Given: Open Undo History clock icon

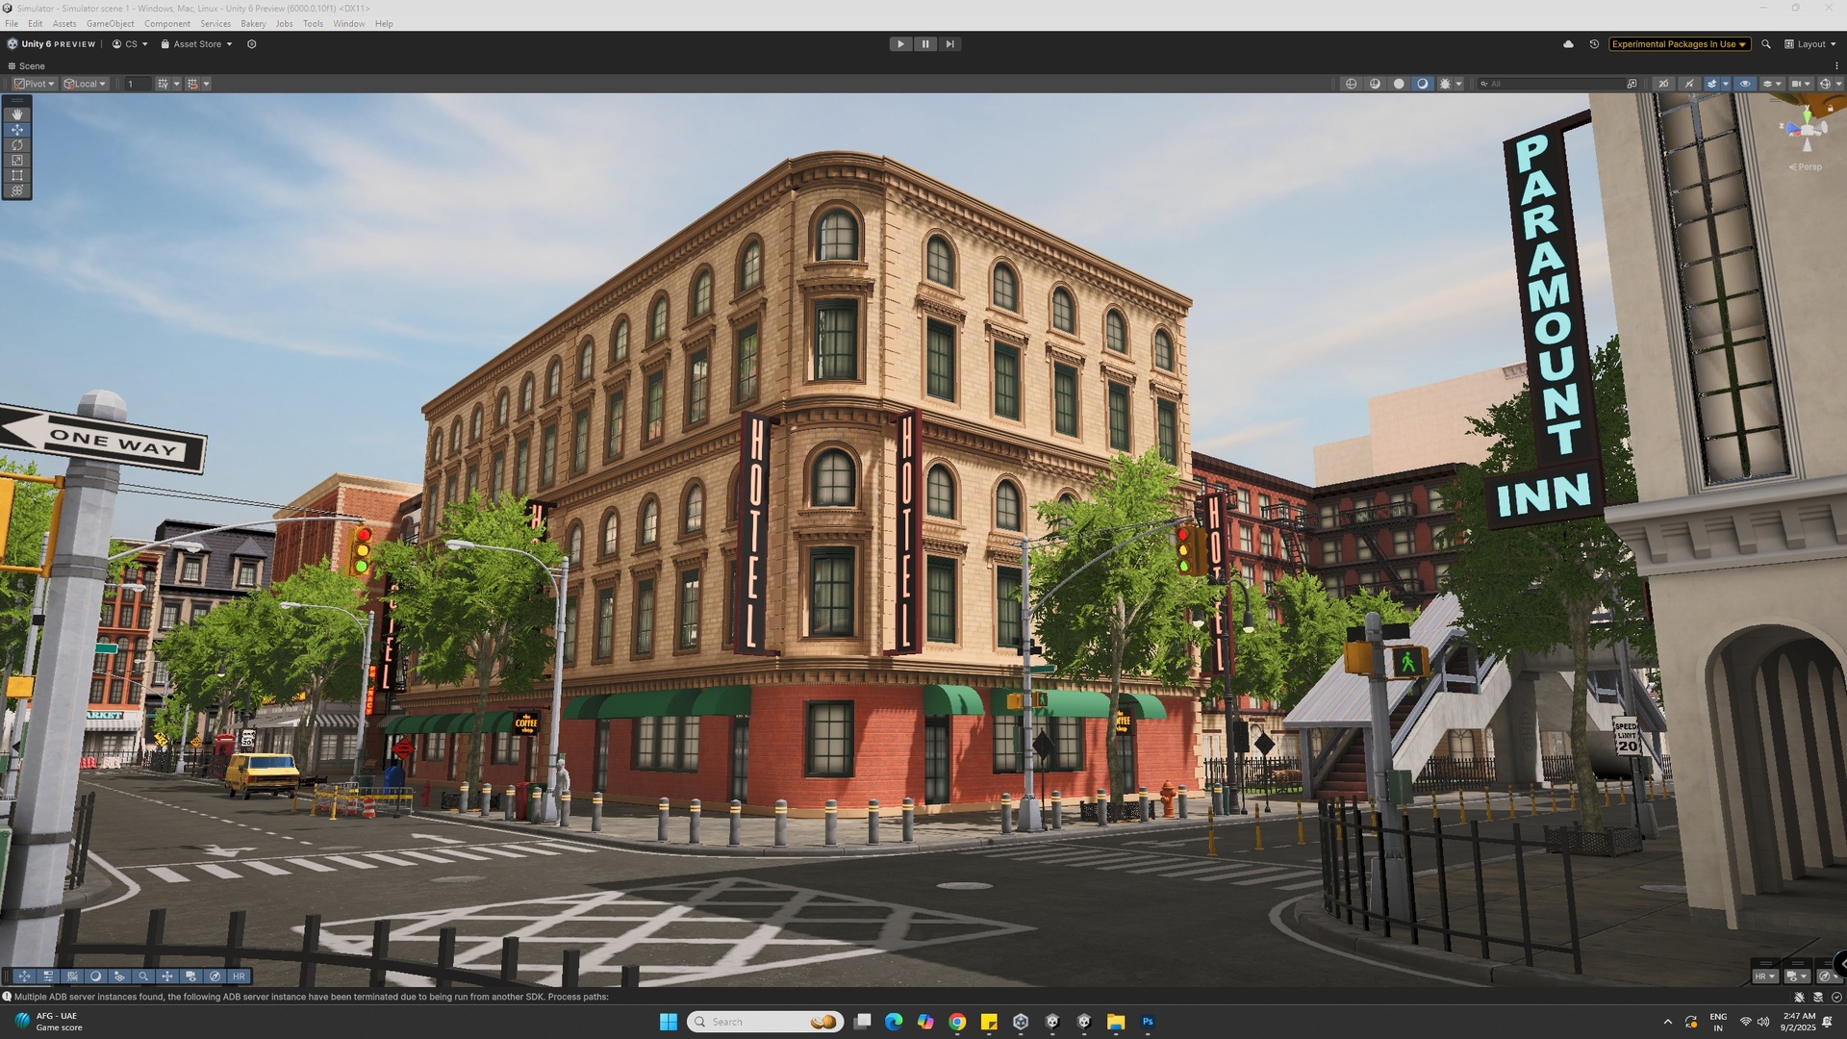Looking at the screenshot, I should tap(1594, 44).
